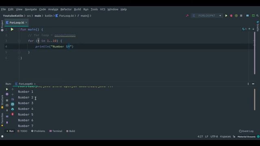The image size is (260, 146).
Task: Clear console with the red trash icon
Action: 13,114
